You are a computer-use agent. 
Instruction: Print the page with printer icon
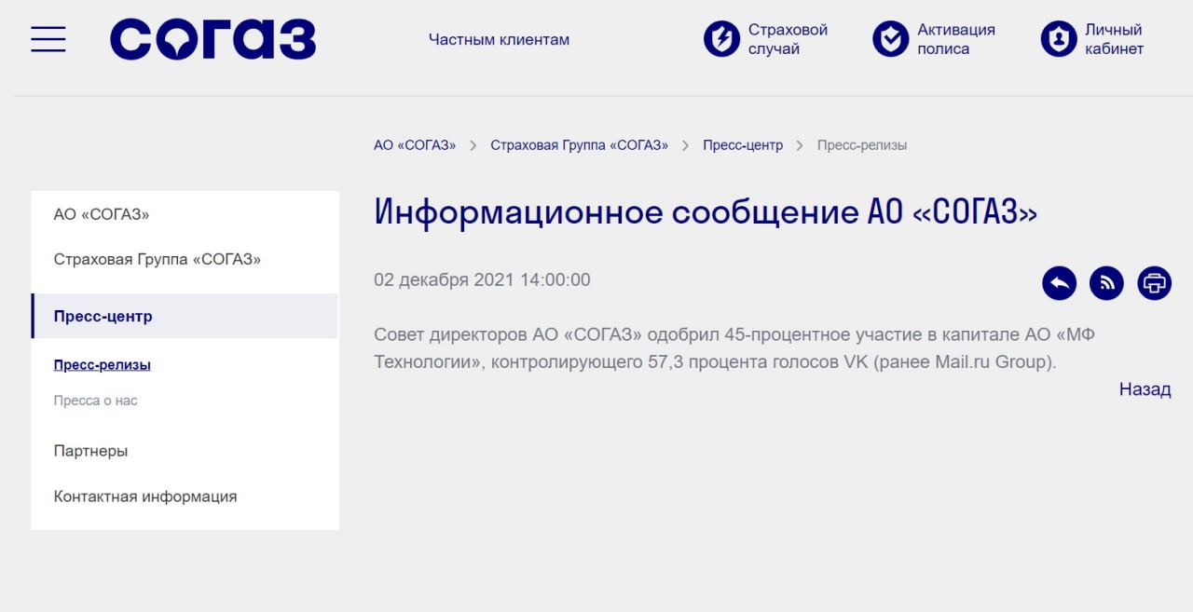(x=1154, y=283)
